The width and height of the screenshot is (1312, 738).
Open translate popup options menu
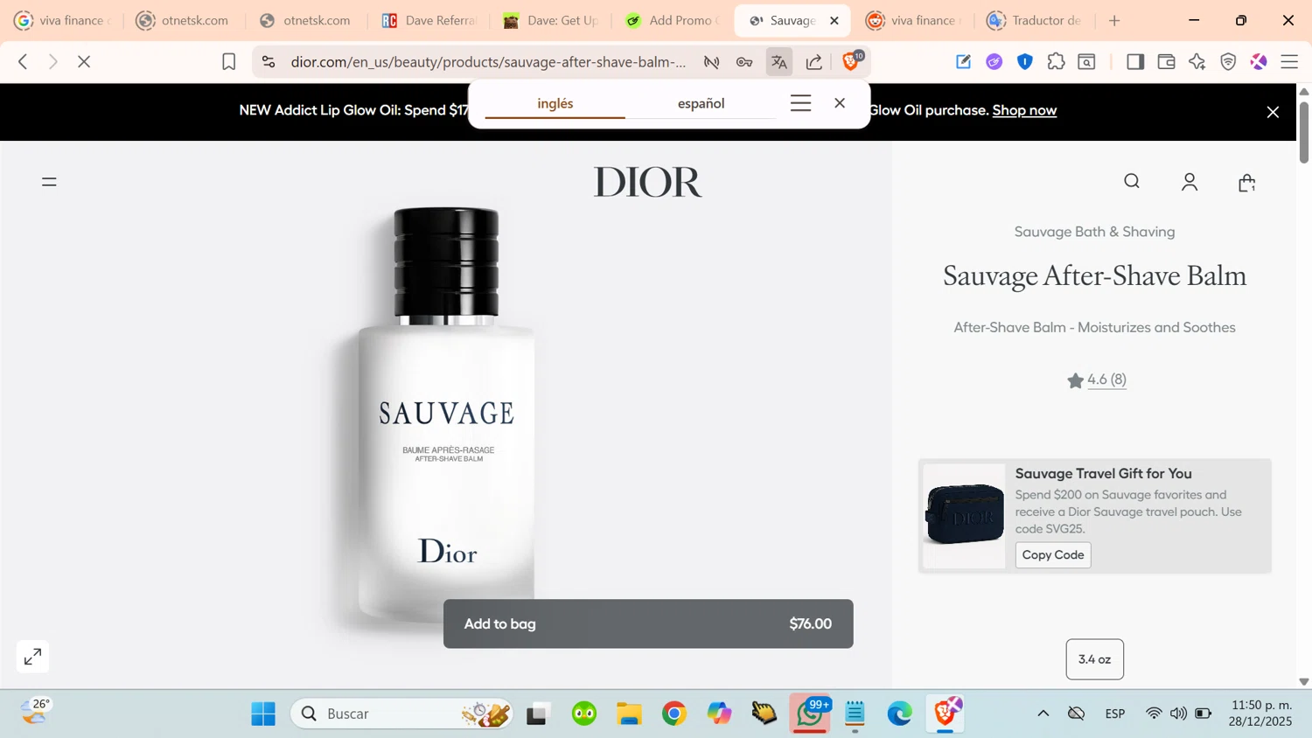(800, 103)
